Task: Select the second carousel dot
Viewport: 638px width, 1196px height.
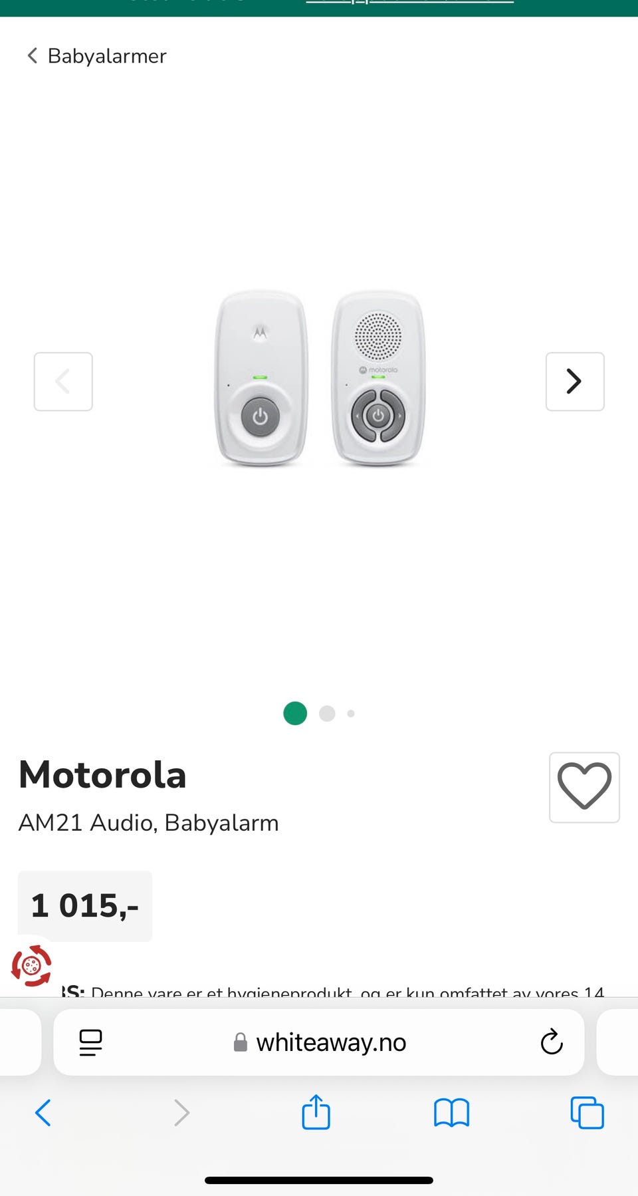Action: (x=327, y=713)
